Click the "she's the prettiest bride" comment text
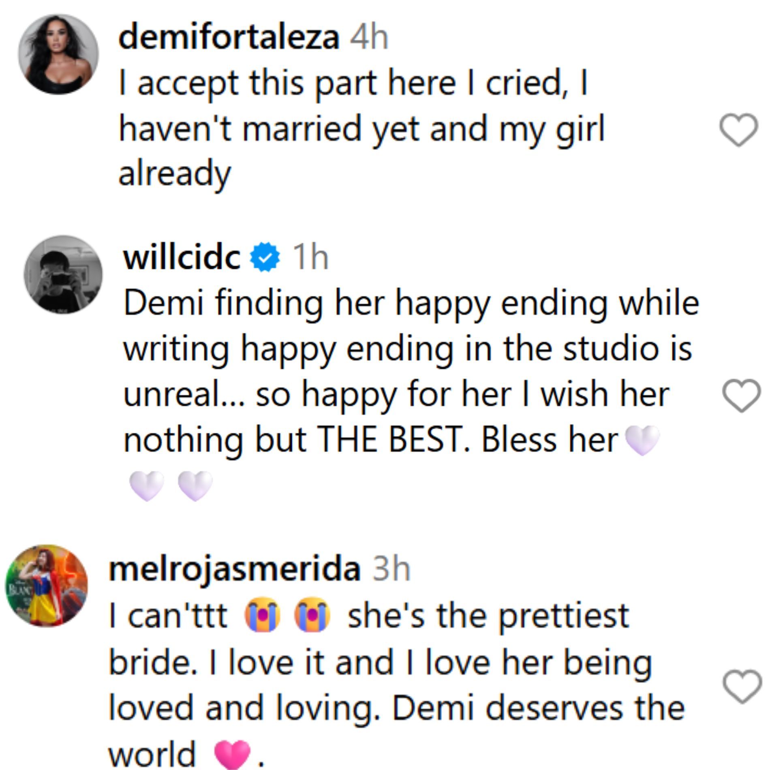770x770 pixels. (488, 616)
